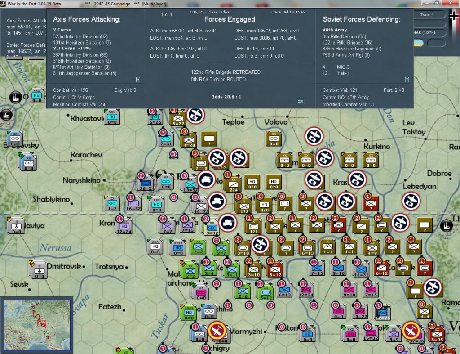Click the Karachev town label

pyautogui.click(x=86, y=155)
